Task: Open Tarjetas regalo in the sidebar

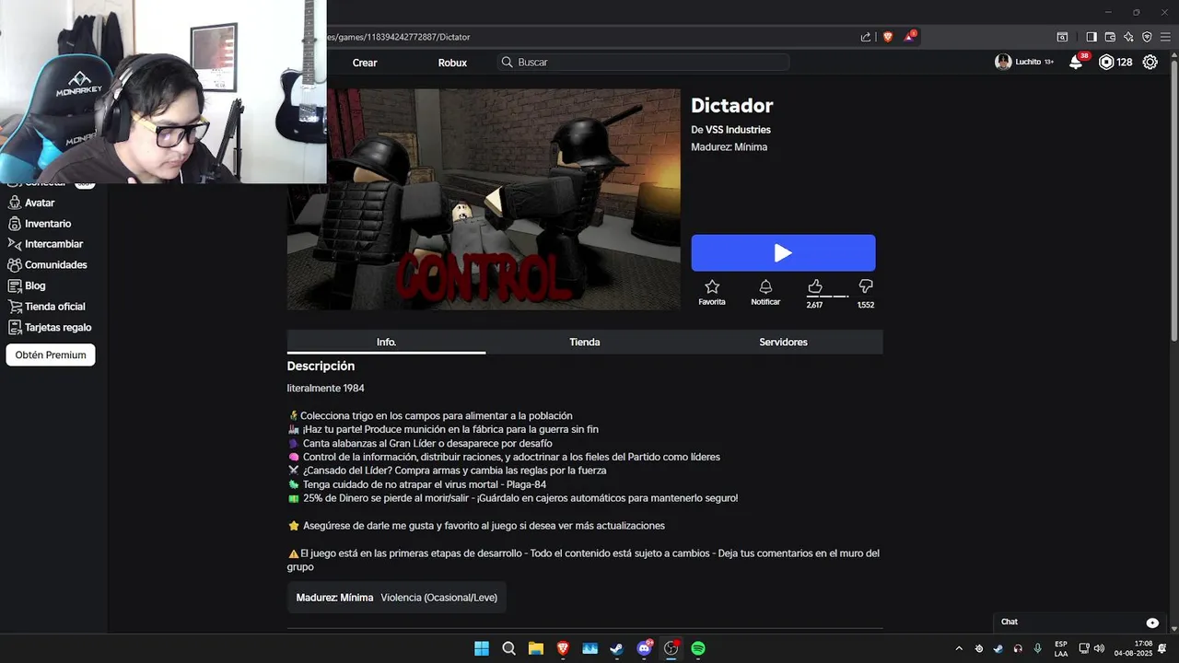Action: click(x=50, y=327)
